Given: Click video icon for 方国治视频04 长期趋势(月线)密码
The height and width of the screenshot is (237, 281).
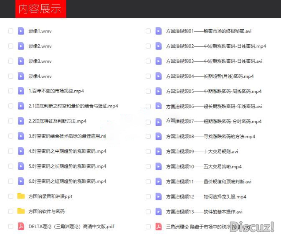Looking at the screenshot, I should (158, 76).
